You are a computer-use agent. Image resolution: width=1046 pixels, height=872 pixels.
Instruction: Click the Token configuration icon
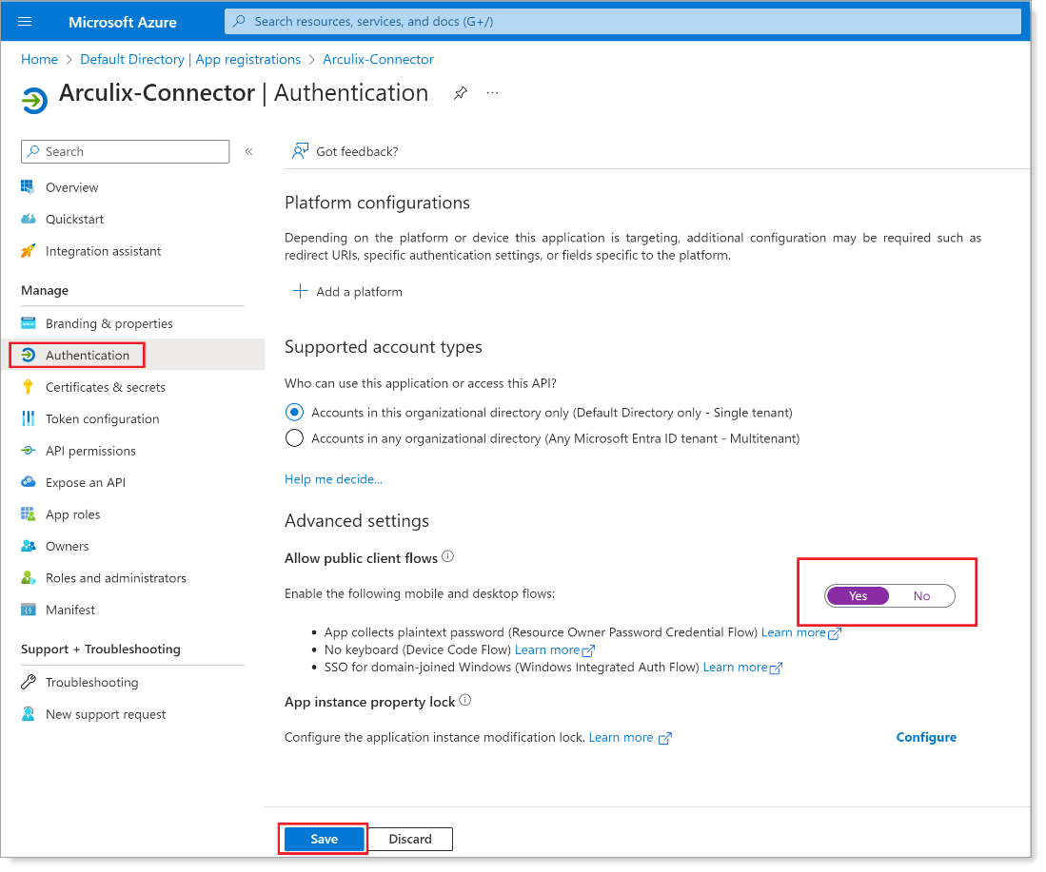[x=28, y=418]
